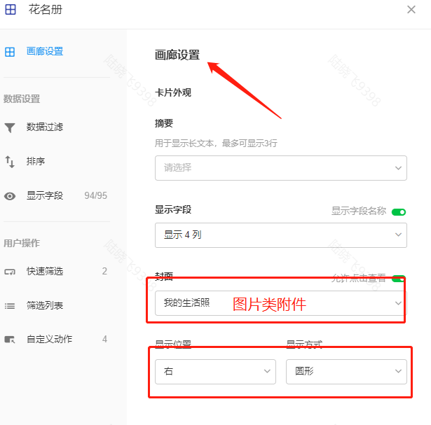Open the 排序 settings
431x425 pixels.
pos(36,161)
